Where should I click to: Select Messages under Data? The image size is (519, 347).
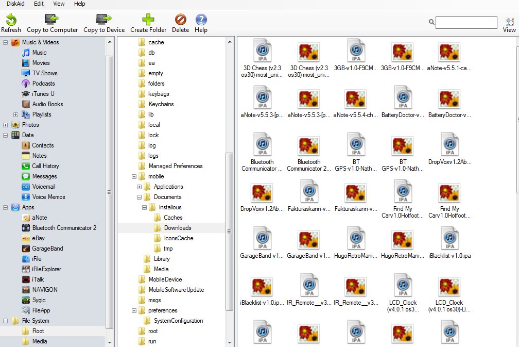[44, 176]
